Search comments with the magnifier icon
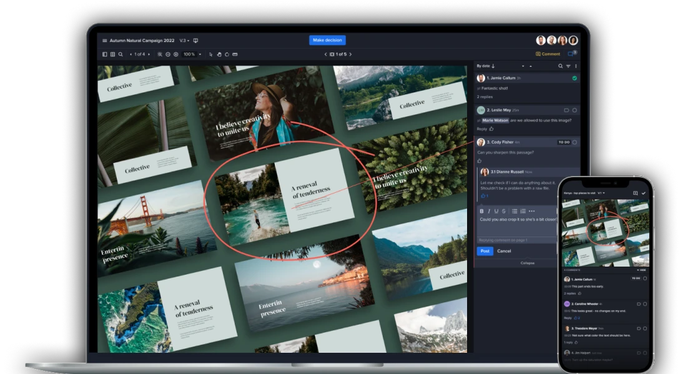 click(x=560, y=66)
